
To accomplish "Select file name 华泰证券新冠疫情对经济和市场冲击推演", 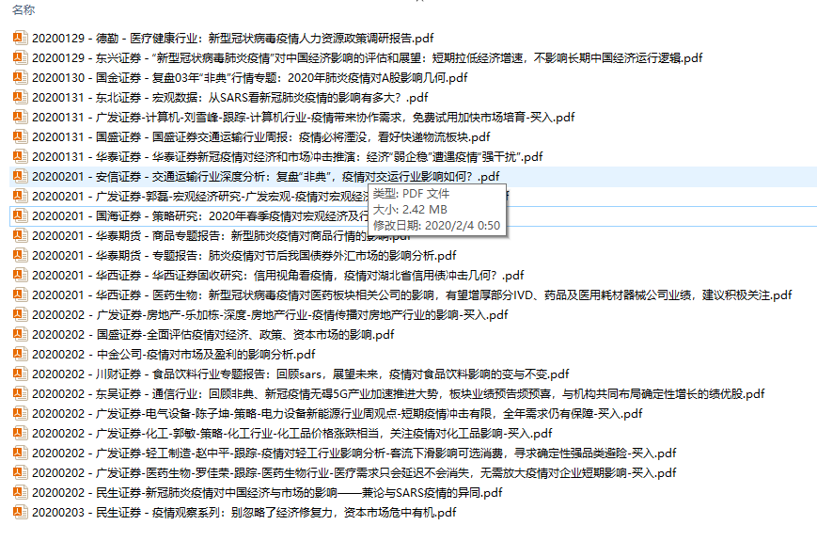I will click(x=287, y=157).
